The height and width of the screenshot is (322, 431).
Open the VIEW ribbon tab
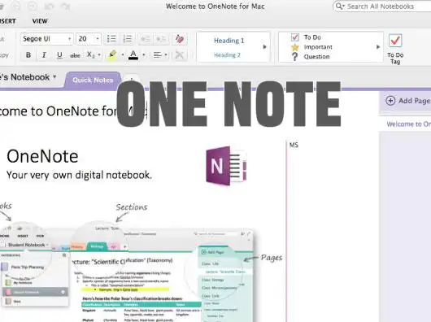click(x=40, y=21)
